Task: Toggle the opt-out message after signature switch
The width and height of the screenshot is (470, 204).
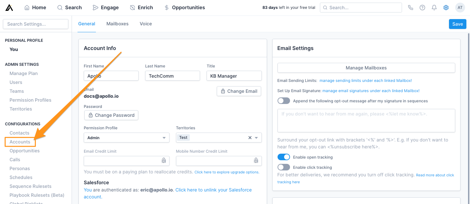Action: click(283, 101)
